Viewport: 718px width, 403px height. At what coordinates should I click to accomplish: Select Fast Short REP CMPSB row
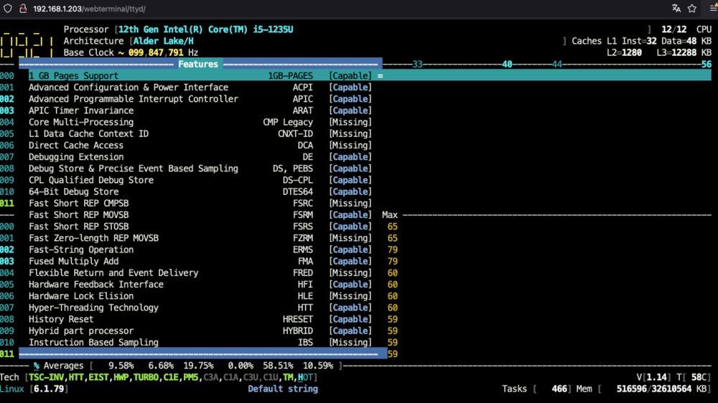200,203
